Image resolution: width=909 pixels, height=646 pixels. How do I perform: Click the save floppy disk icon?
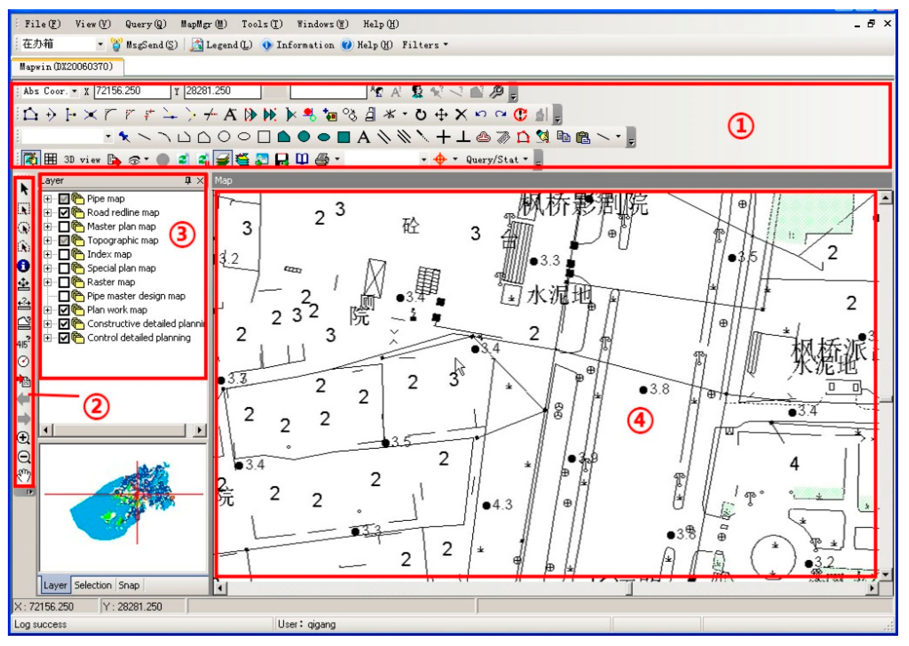(282, 160)
